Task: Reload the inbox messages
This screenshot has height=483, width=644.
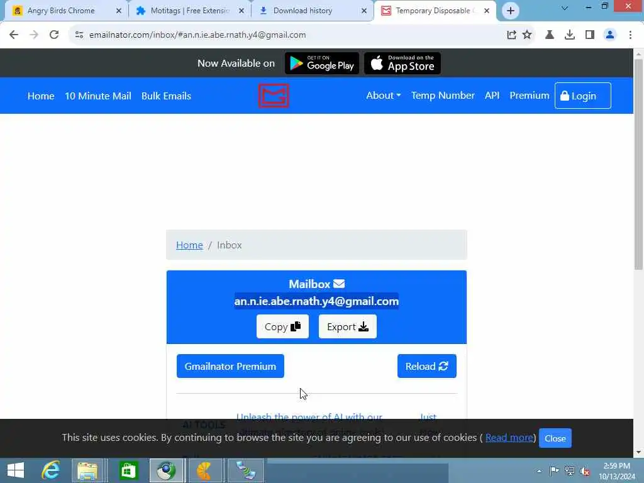Action: [x=427, y=366]
